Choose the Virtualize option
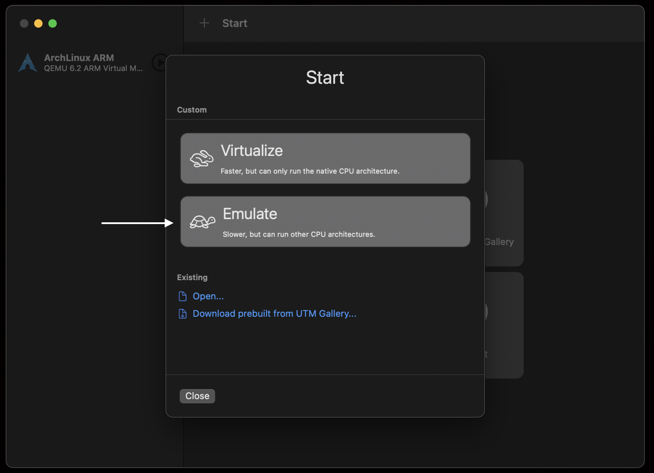 [325, 158]
